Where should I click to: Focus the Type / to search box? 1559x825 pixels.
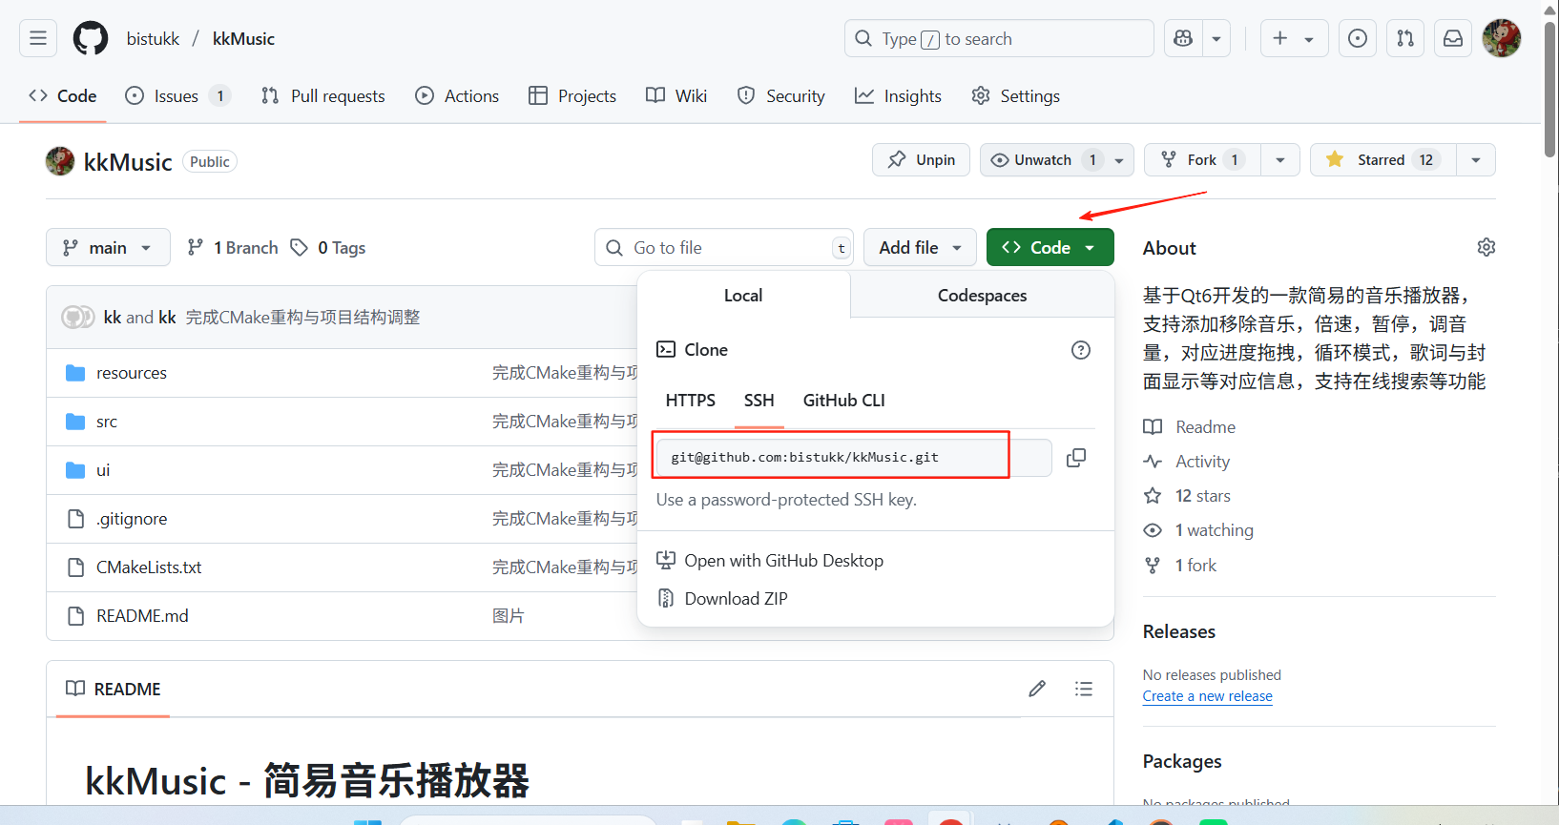pyautogui.click(x=999, y=38)
